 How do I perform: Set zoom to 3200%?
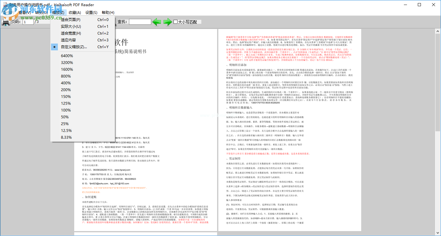pos(83,63)
